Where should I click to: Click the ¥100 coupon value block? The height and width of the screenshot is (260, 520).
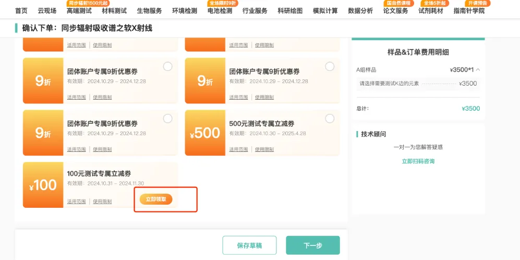[x=43, y=185]
